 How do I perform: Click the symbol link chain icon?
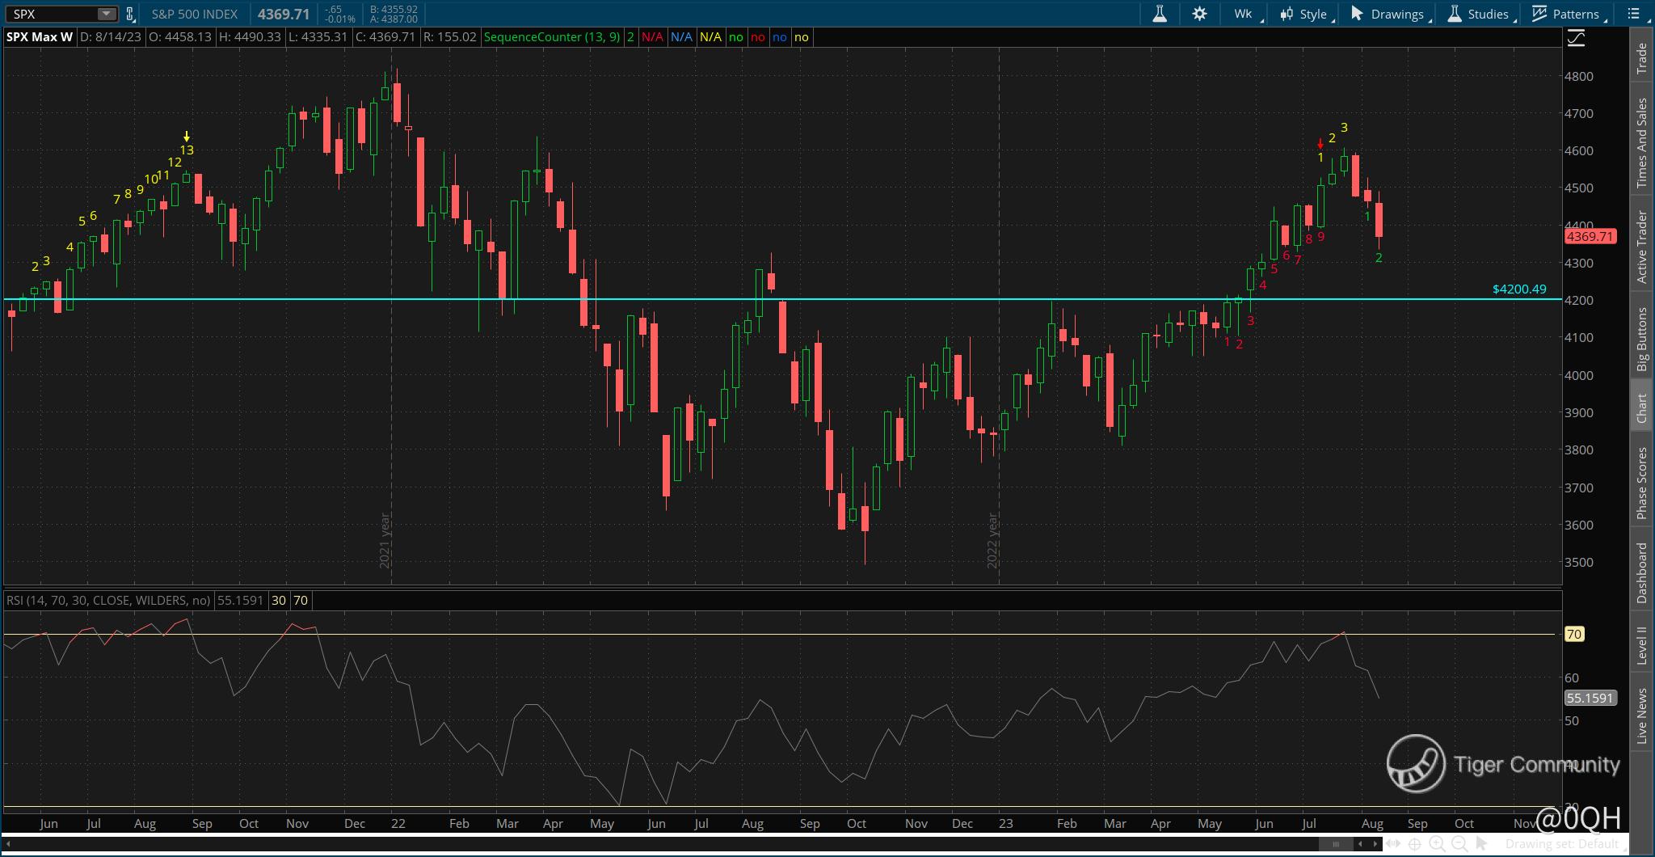pyautogui.click(x=129, y=14)
